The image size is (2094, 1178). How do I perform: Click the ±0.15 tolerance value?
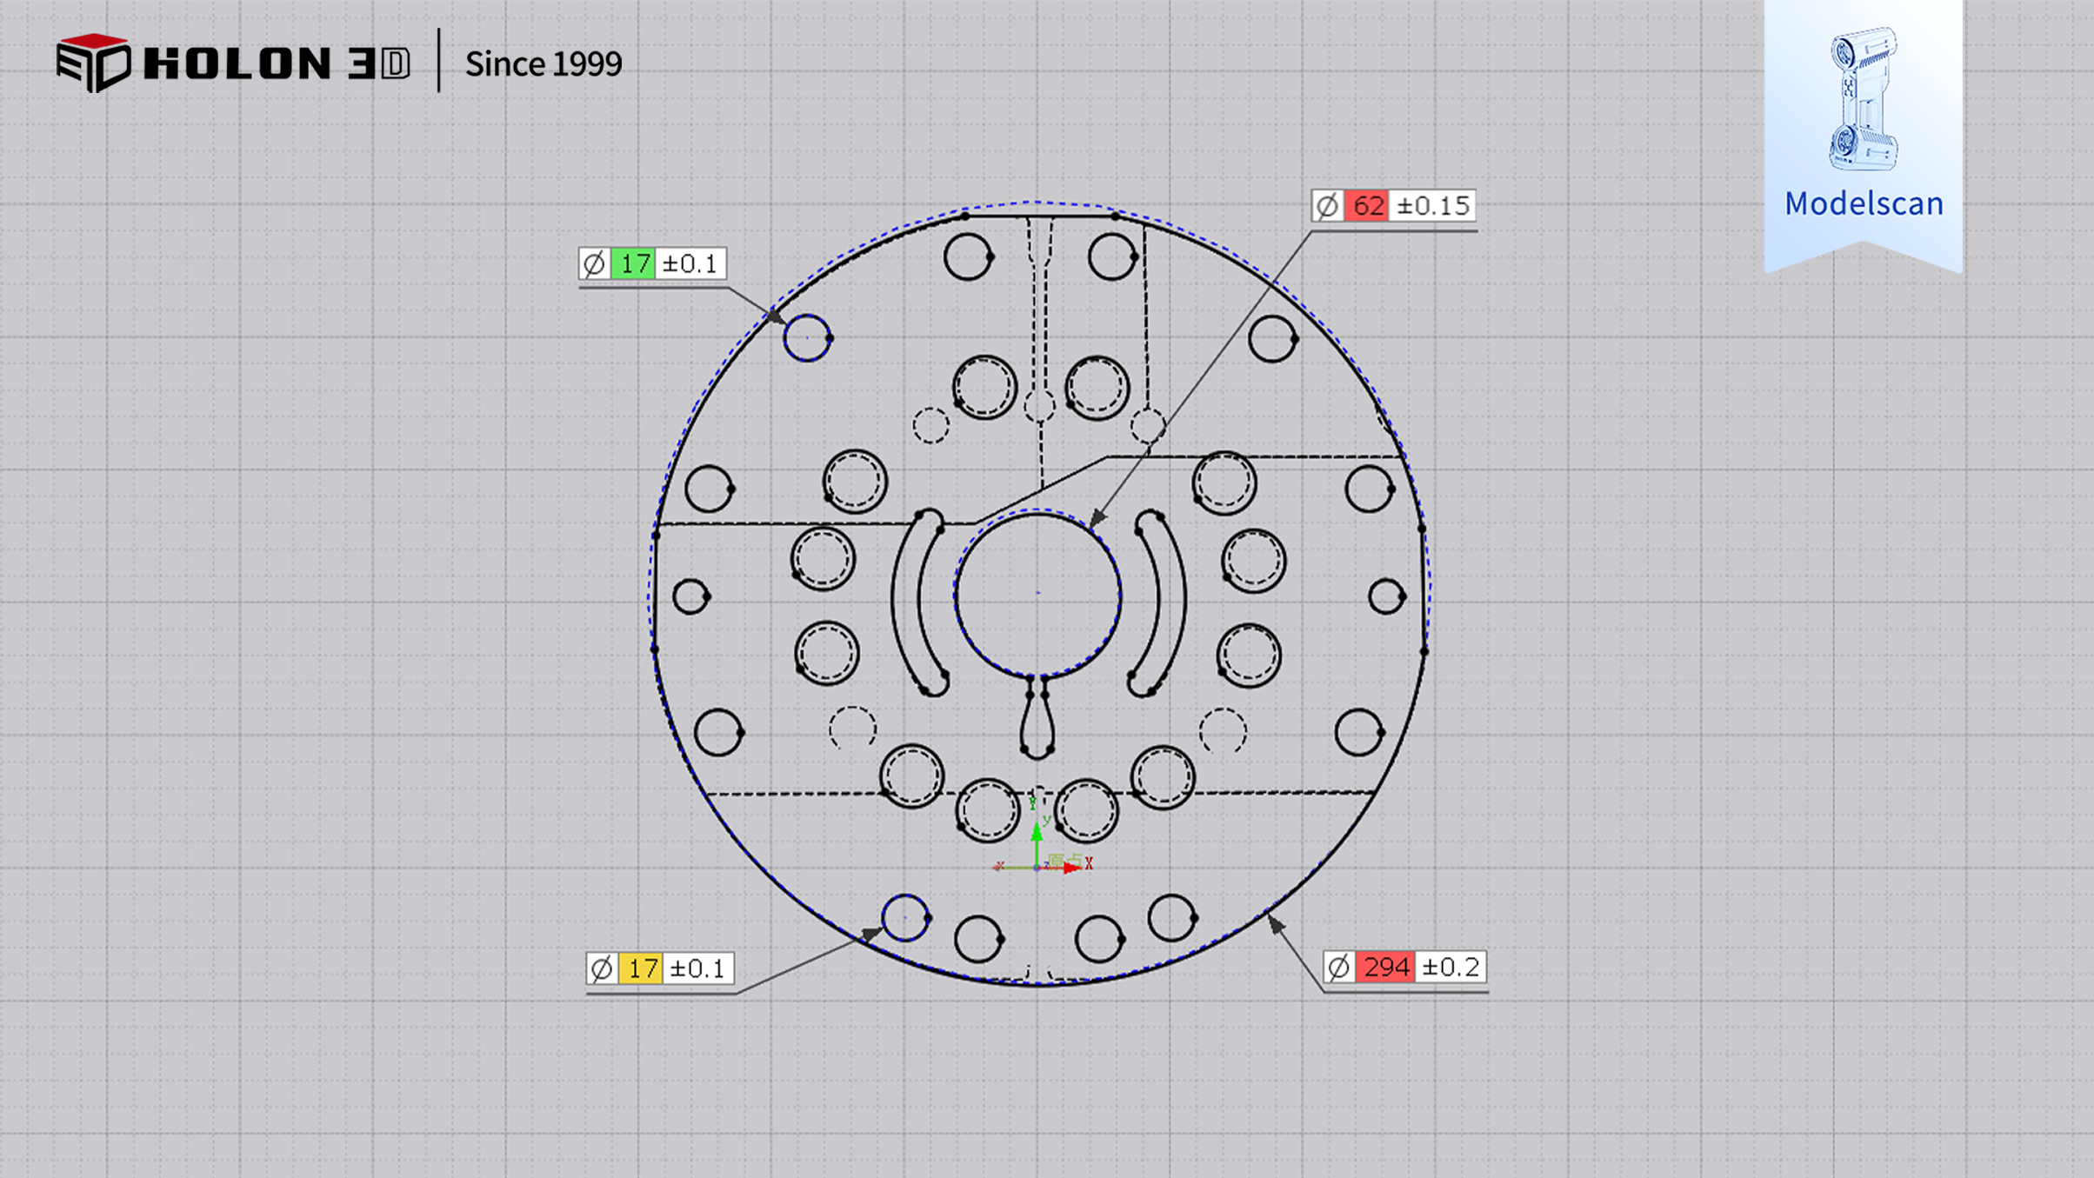click(1432, 206)
